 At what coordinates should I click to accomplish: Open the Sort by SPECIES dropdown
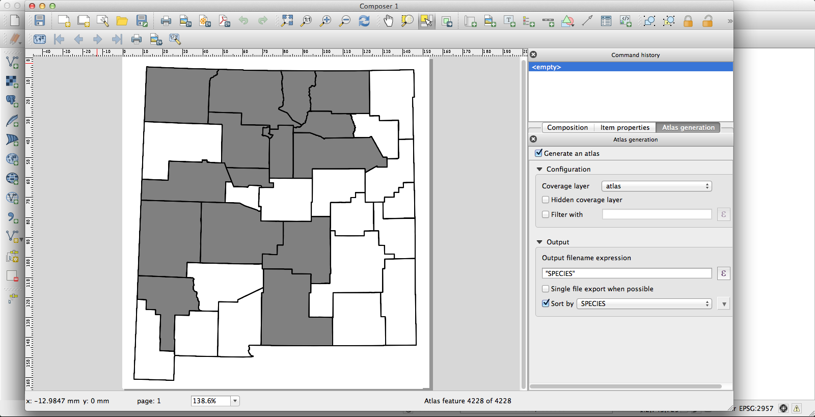(644, 303)
